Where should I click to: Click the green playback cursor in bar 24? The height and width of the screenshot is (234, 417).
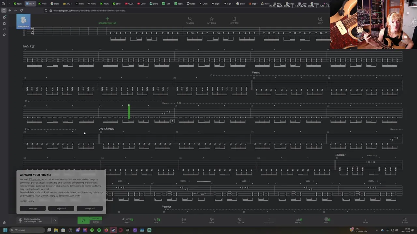(x=129, y=112)
